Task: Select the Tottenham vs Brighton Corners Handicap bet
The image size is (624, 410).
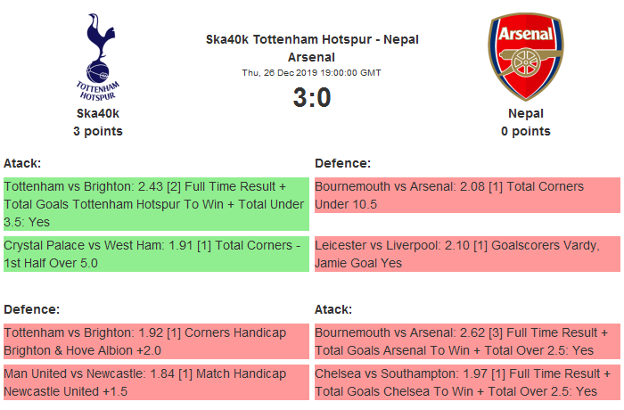Action: click(x=156, y=341)
